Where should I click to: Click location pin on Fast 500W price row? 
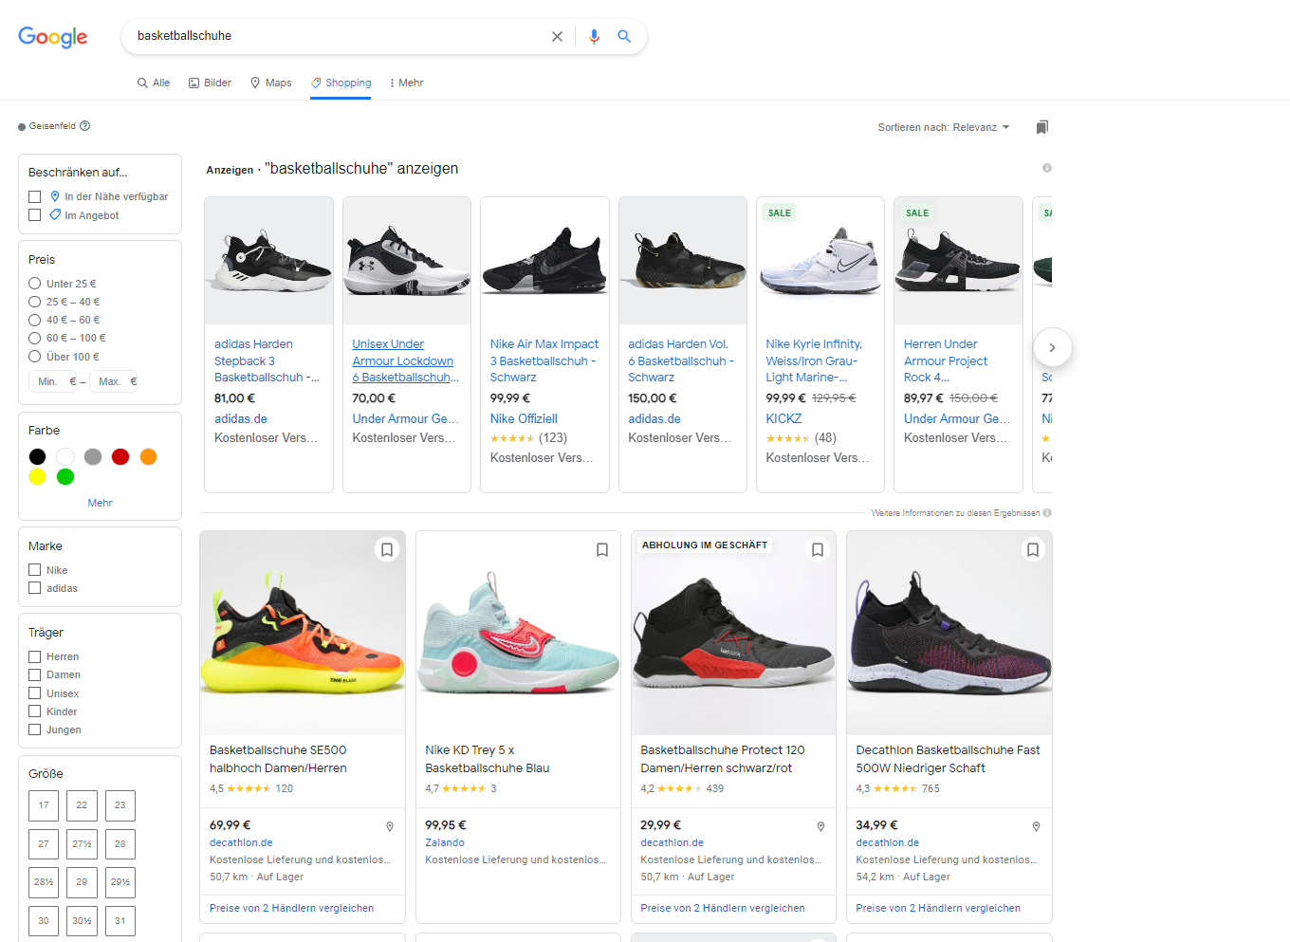tap(1036, 827)
